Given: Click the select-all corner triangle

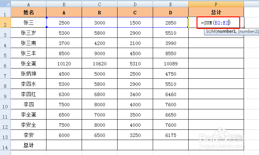Looking at the screenshot, I should [x=5, y=4].
